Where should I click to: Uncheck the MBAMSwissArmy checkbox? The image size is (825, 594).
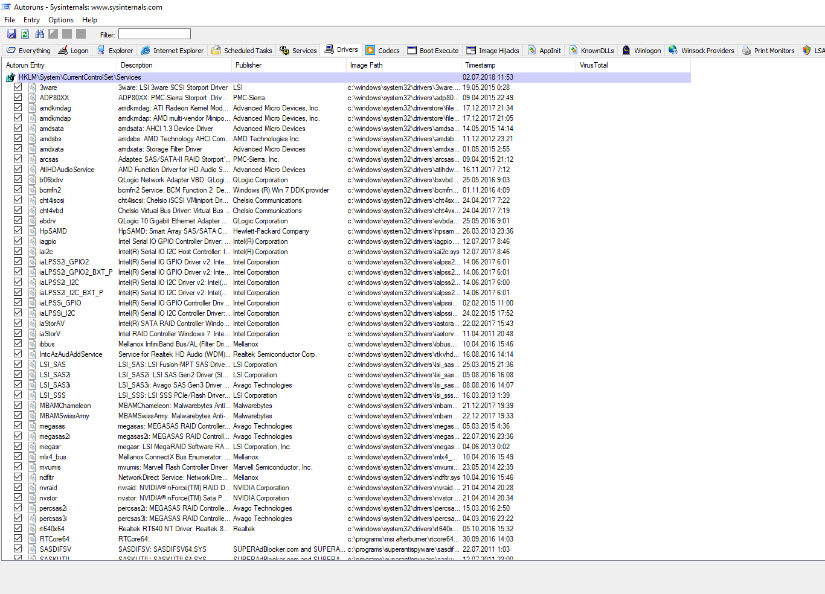click(x=18, y=415)
